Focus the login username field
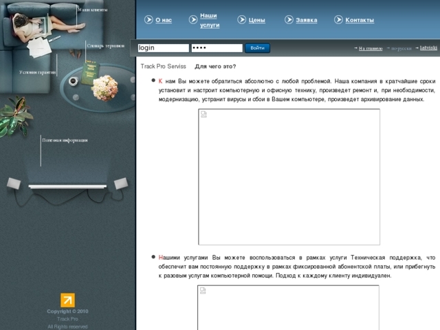 [x=163, y=48]
